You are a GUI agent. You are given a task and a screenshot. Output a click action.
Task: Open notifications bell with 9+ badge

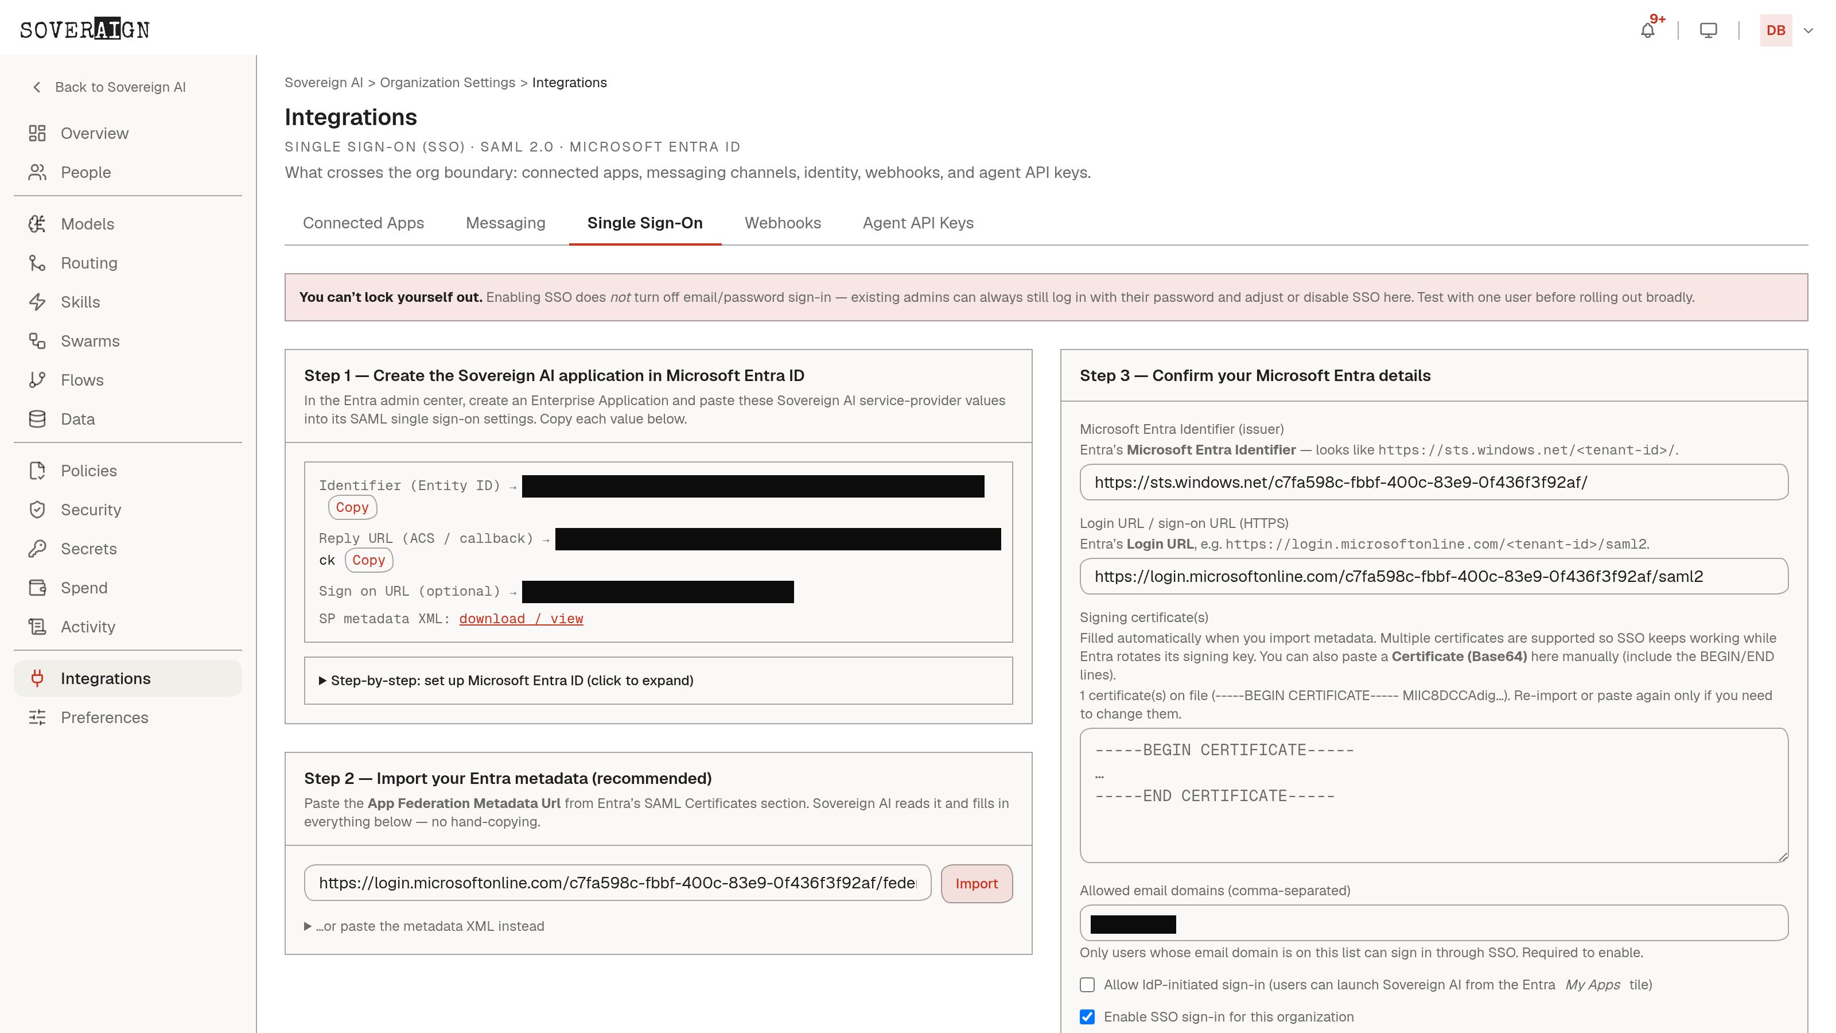pos(1648,30)
